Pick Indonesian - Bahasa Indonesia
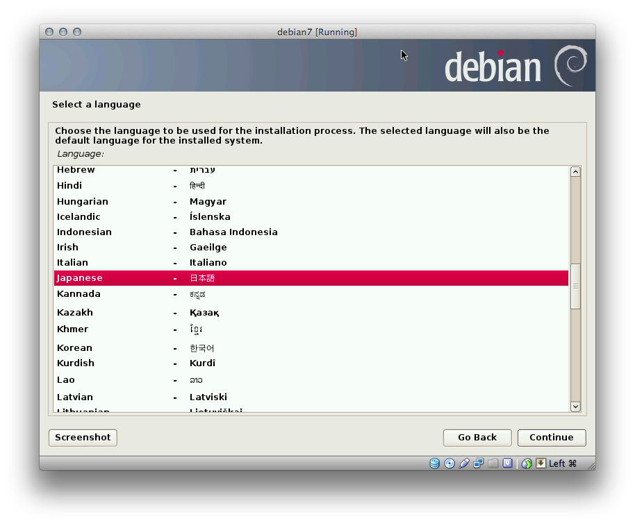Viewport: 635px width, 525px height. 311,232
